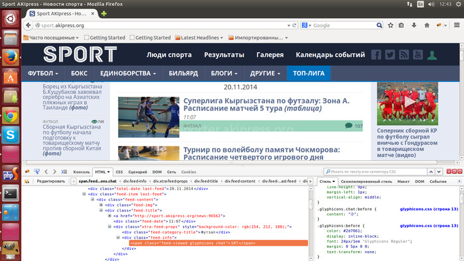The width and height of the screenshot is (464, 261).
Task: Click div.feed-info in the breadcrumb path
Action: tap(135, 182)
